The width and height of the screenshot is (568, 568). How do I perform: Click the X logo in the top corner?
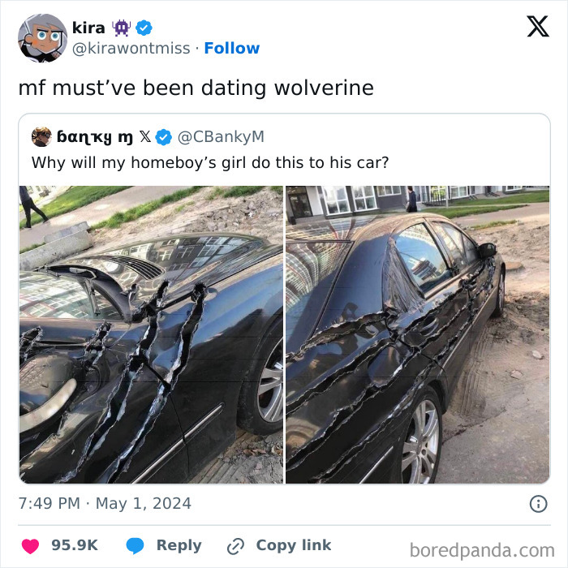[538, 26]
